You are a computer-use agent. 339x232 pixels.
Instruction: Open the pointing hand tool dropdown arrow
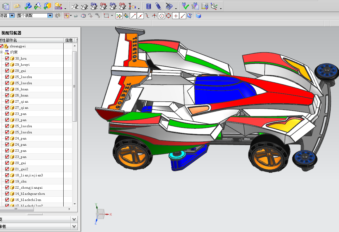point(139,8)
